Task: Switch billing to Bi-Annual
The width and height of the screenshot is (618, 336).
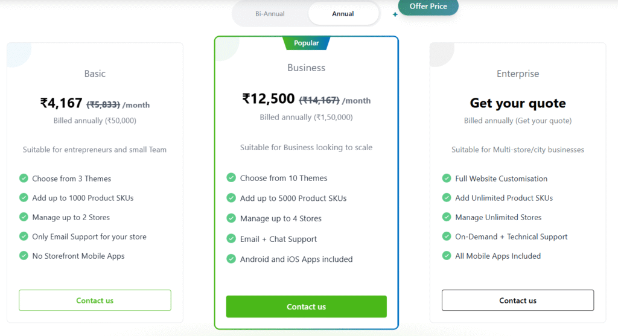Action: (270, 14)
